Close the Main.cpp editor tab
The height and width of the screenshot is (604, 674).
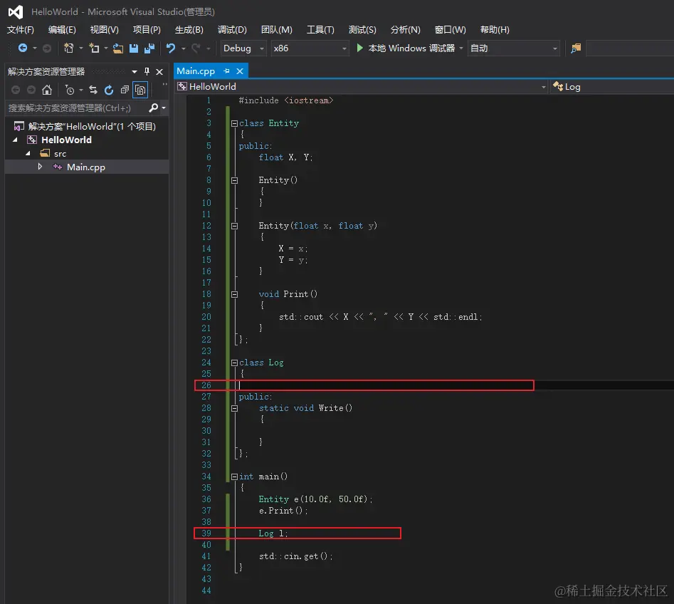pyautogui.click(x=240, y=71)
